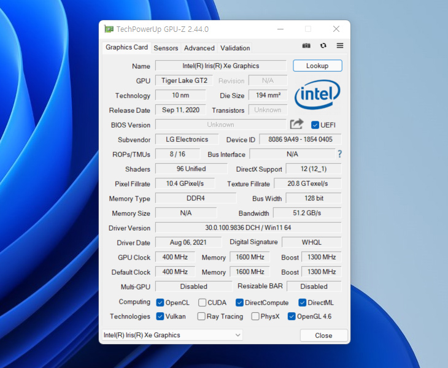Click the GPU field Tiger Lake GT2
This screenshot has width=448, height=368.
(184, 80)
